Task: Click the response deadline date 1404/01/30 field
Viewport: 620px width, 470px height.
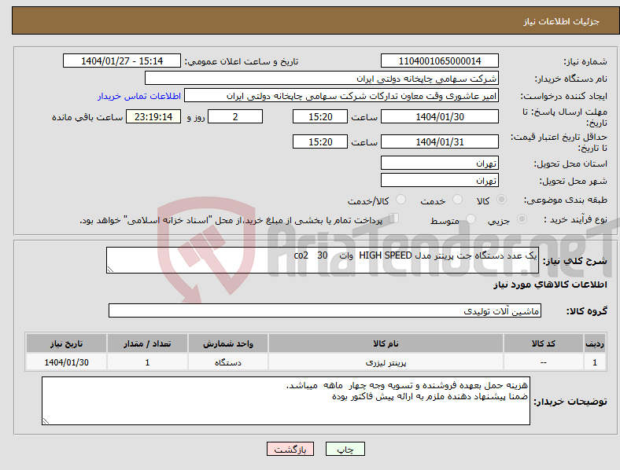Action: pyautogui.click(x=439, y=116)
